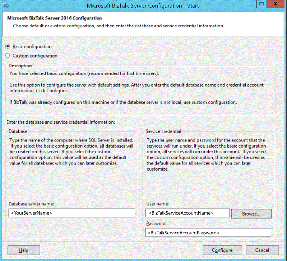Focus the User name input field

click(x=188, y=213)
